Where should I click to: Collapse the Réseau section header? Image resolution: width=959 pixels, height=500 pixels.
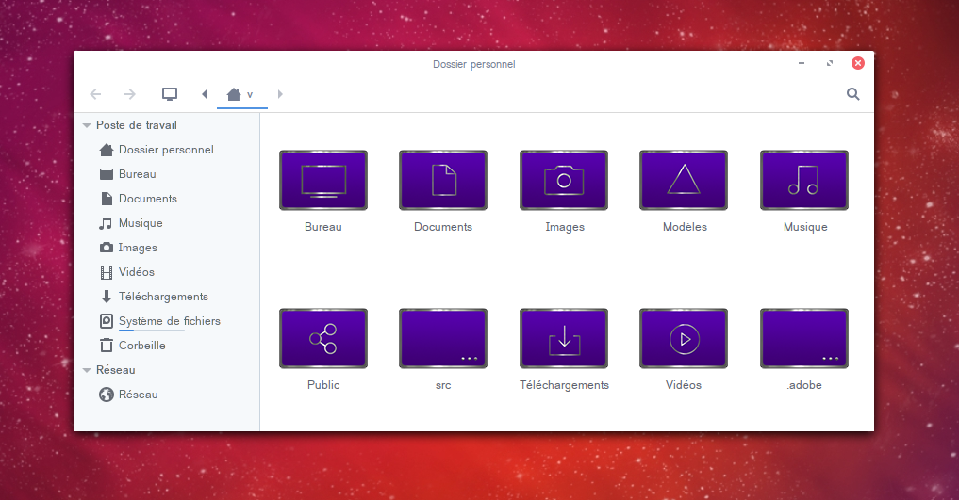(x=87, y=370)
